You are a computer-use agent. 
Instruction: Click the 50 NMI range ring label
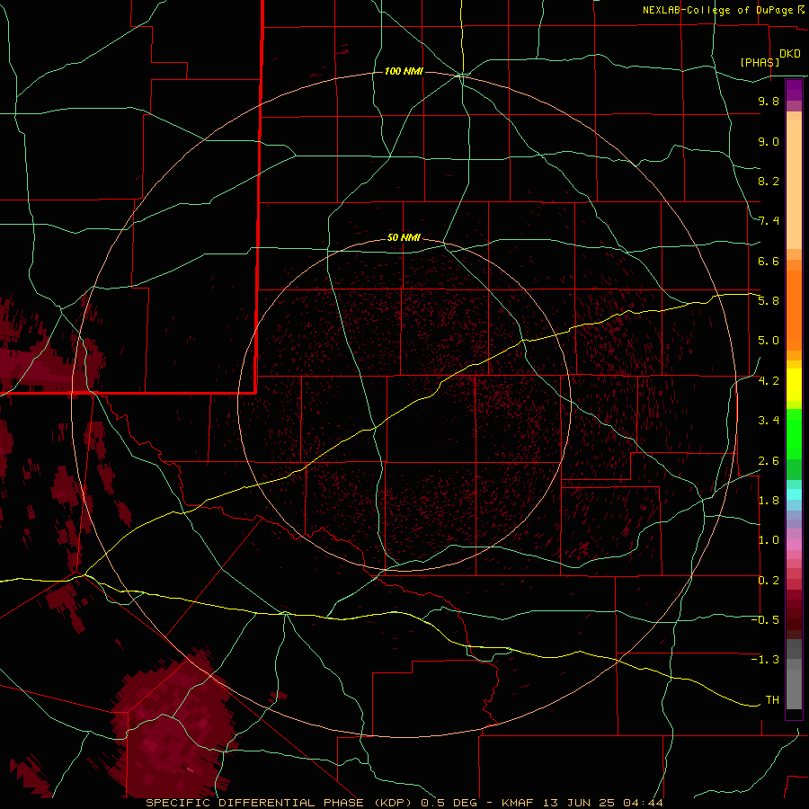click(x=404, y=237)
